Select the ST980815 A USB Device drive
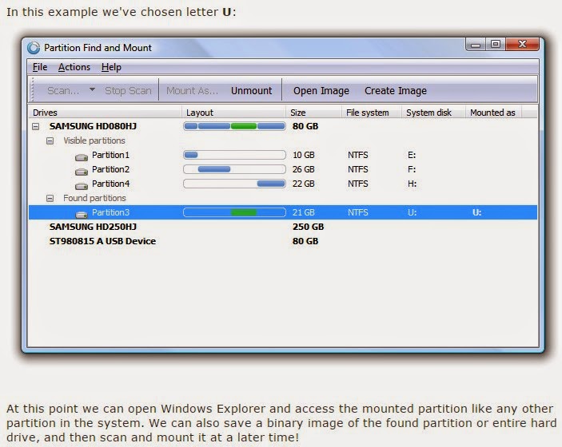The height and width of the screenshot is (447, 562). point(102,241)
